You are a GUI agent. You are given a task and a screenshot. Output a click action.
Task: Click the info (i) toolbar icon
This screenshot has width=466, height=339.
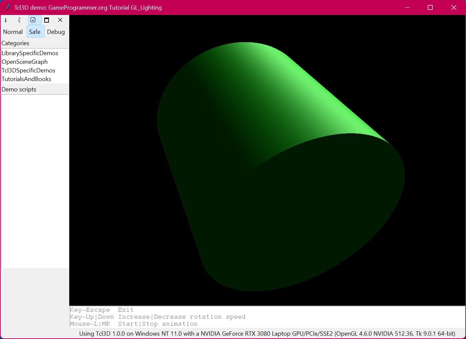(x=6, y=20)
